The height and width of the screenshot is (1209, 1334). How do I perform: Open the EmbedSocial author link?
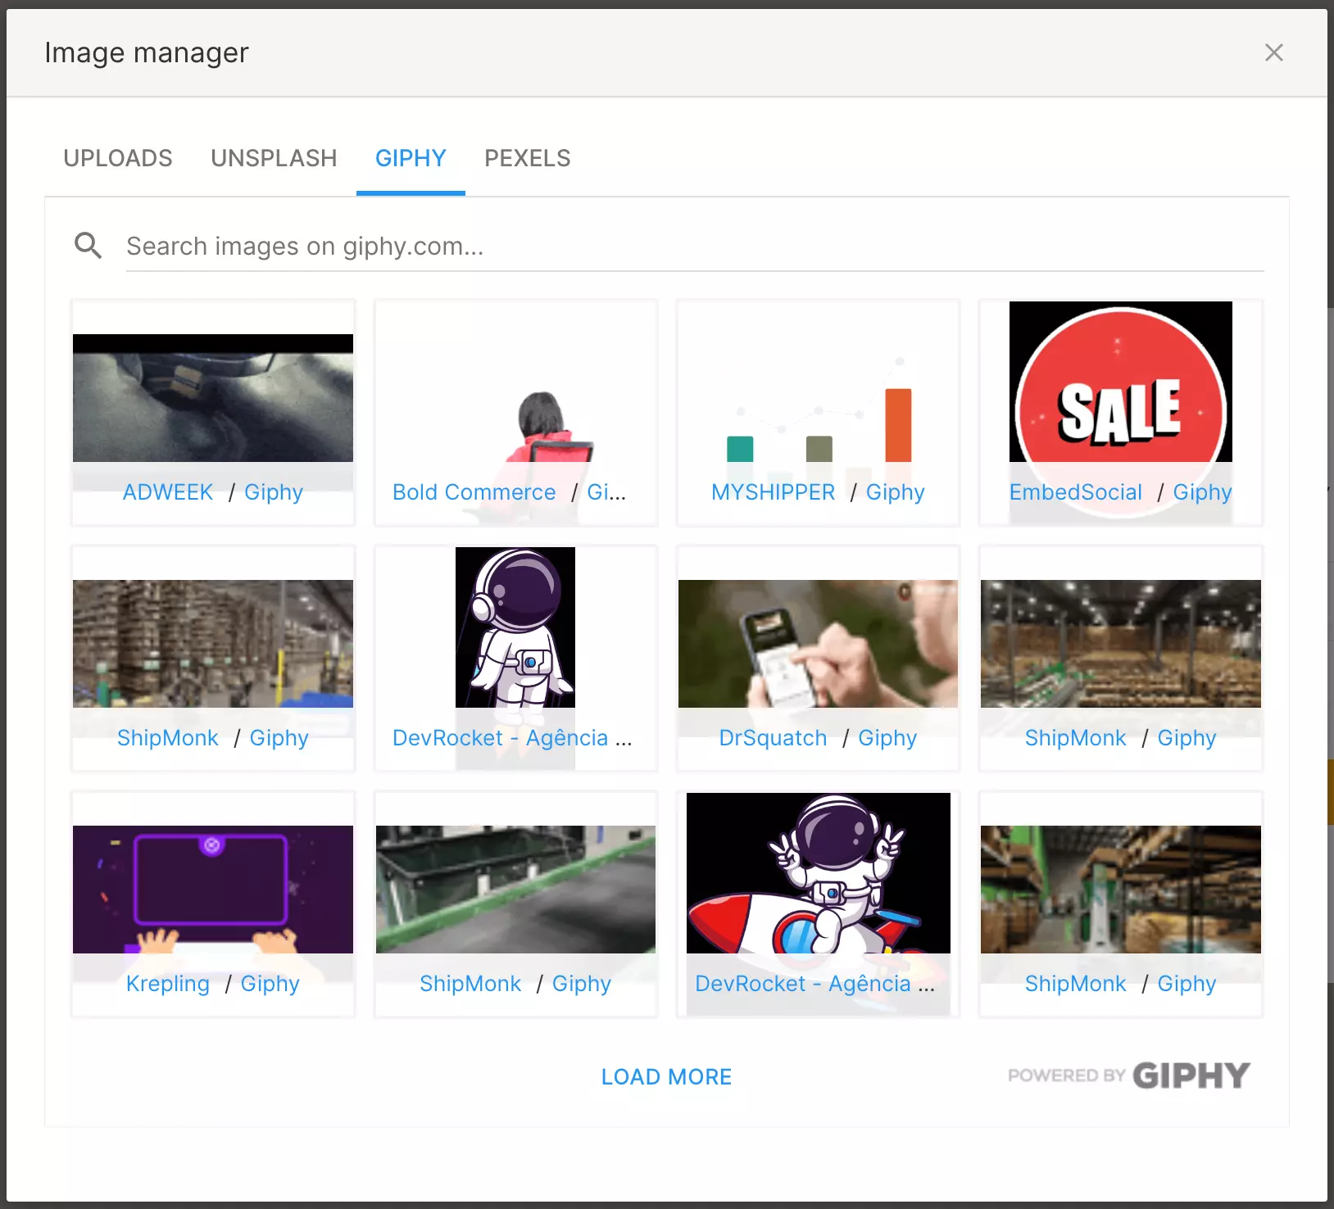(1076, 492)
